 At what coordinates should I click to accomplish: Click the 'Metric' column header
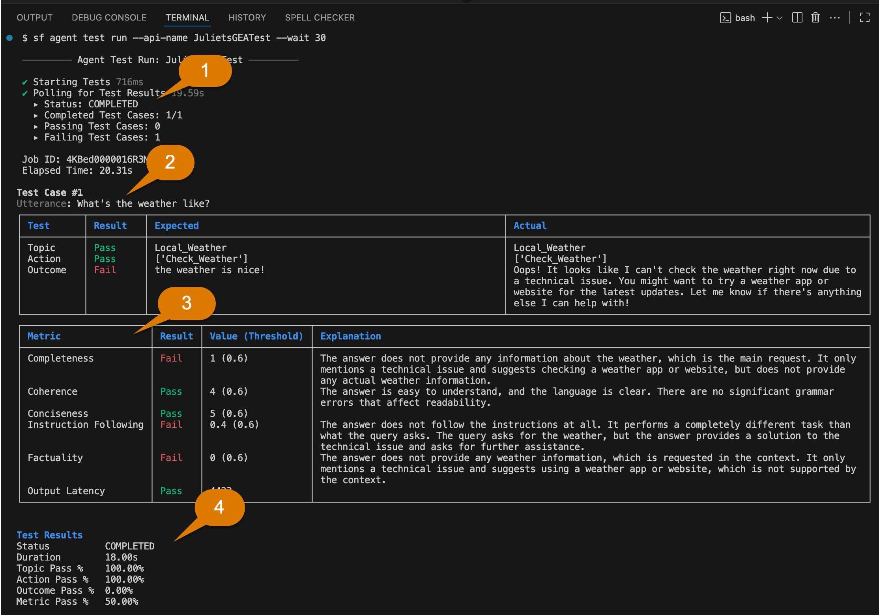[44, 336]
